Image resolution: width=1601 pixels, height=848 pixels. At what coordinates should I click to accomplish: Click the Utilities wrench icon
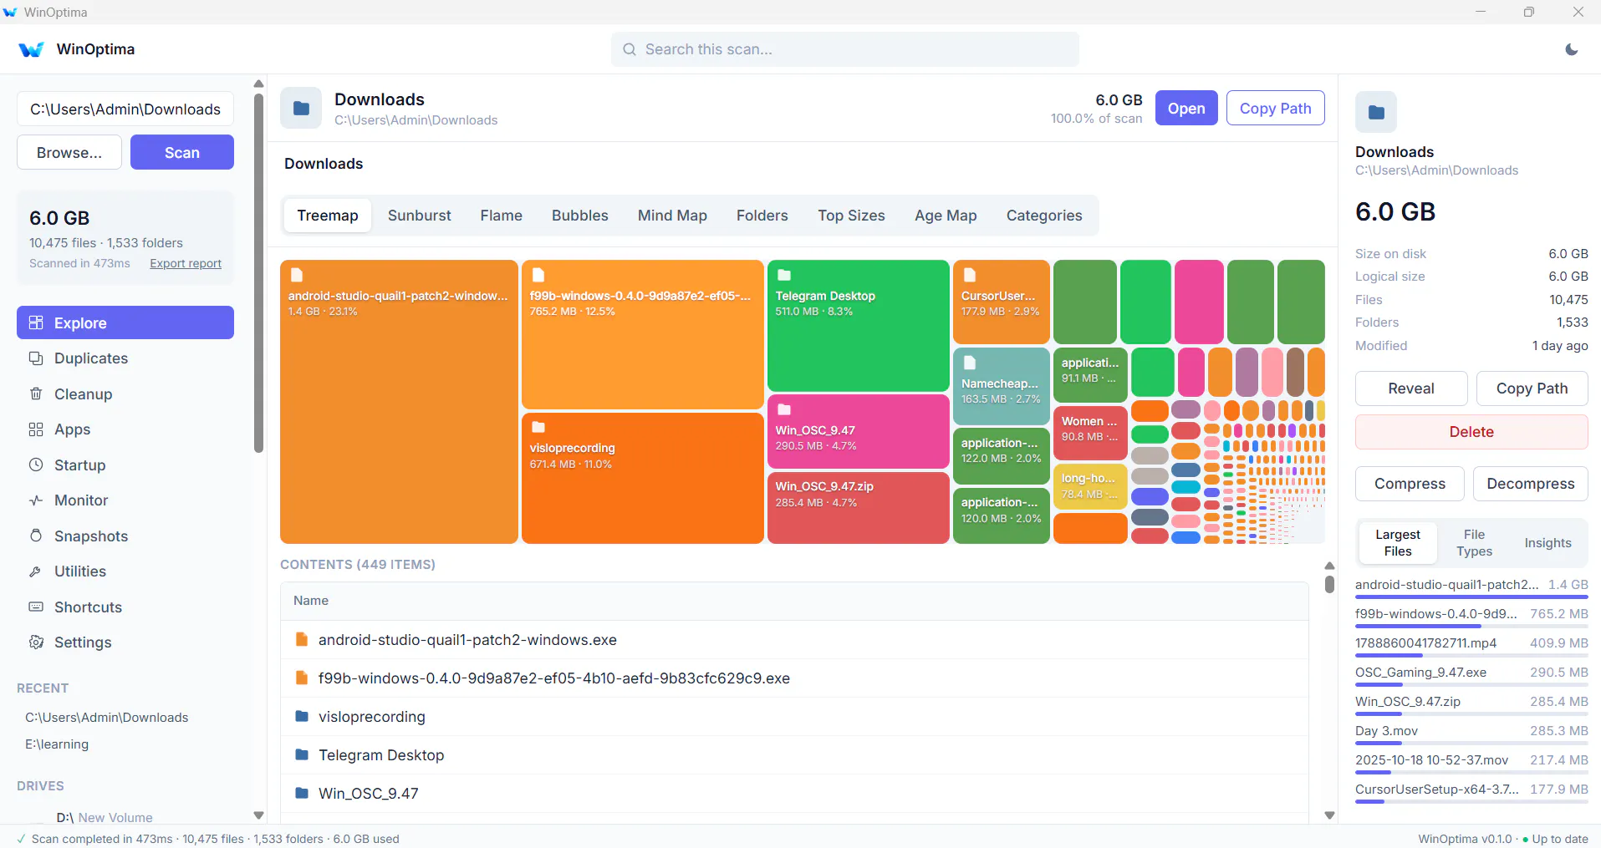(x=36, y=571)
